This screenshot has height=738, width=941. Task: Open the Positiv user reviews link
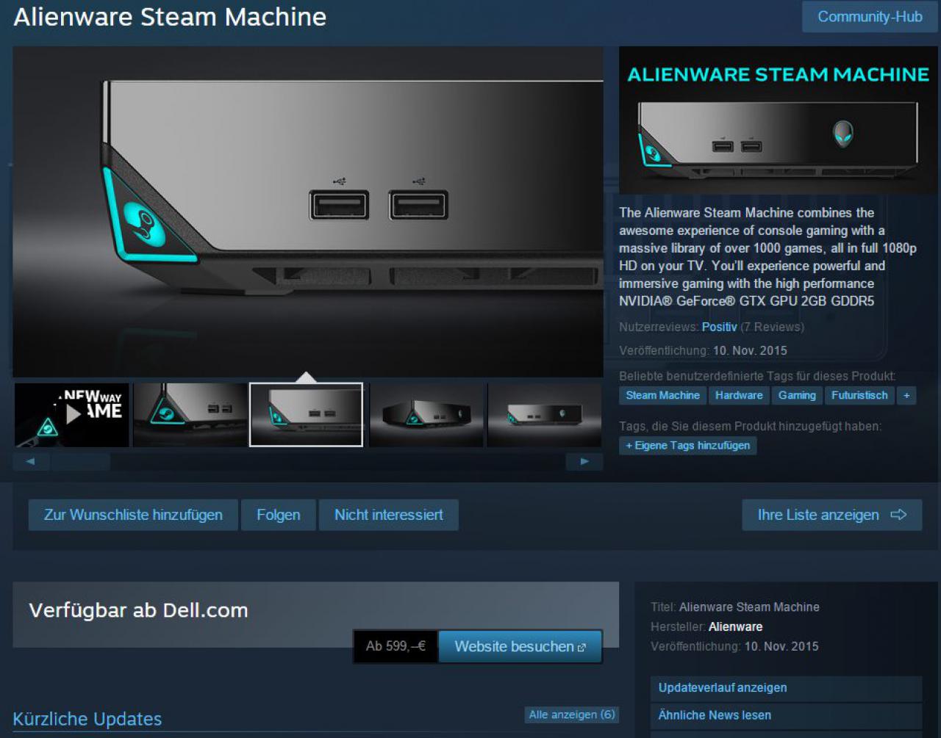(719, 327)
